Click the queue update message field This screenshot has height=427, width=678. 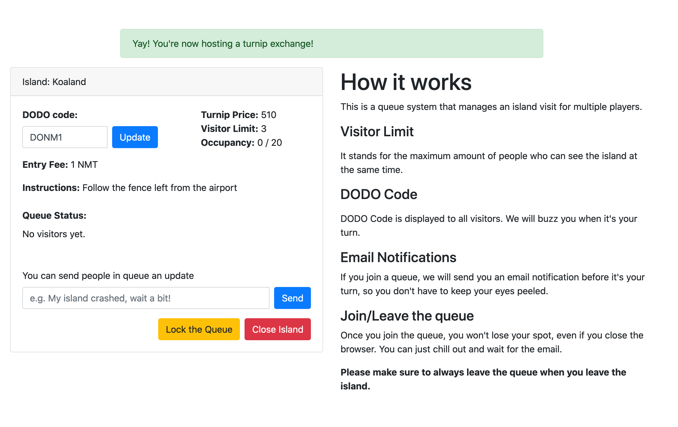tap(146, 298)
